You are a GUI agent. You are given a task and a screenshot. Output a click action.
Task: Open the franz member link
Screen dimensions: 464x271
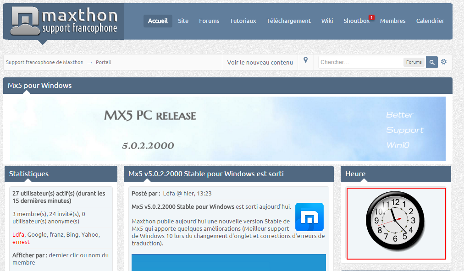[x=56, y=235]
